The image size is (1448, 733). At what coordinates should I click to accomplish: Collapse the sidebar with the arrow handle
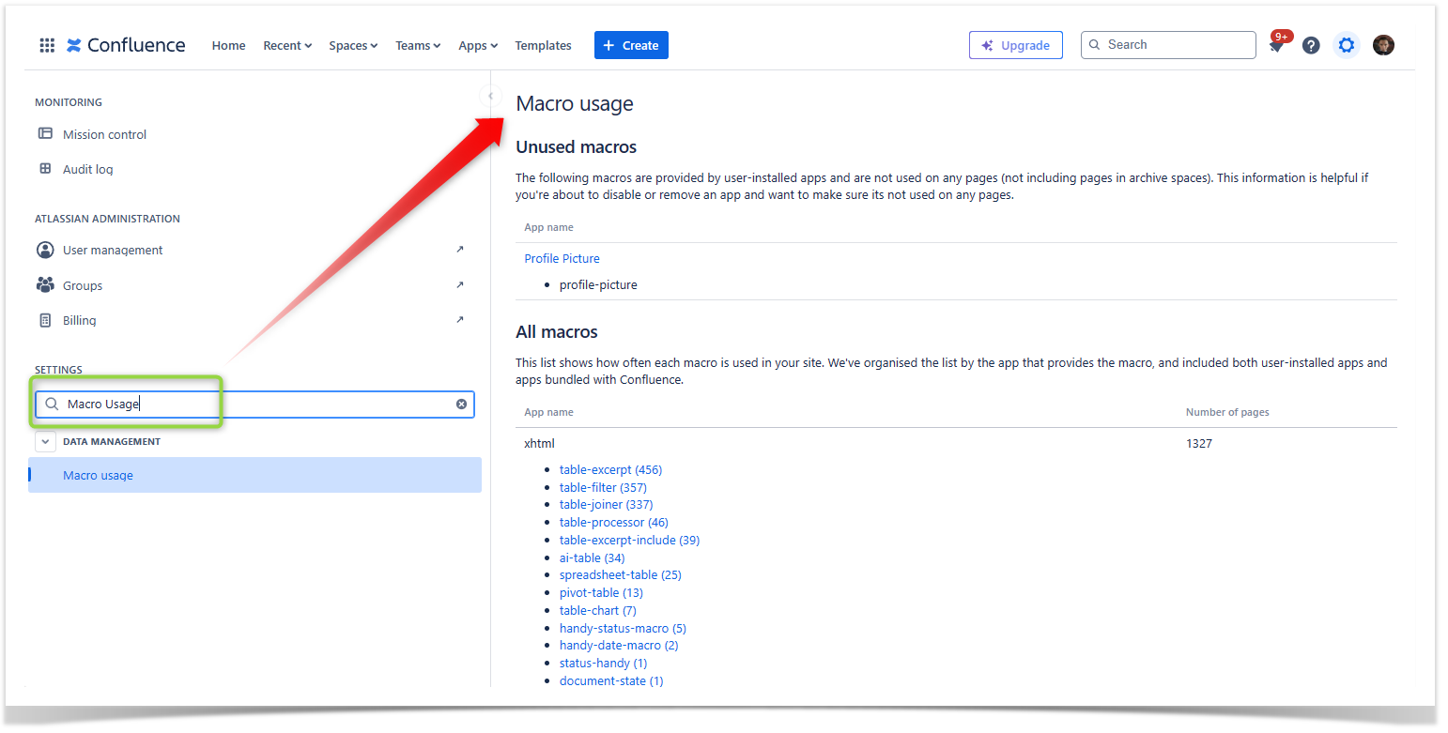(x=490, y=96)
